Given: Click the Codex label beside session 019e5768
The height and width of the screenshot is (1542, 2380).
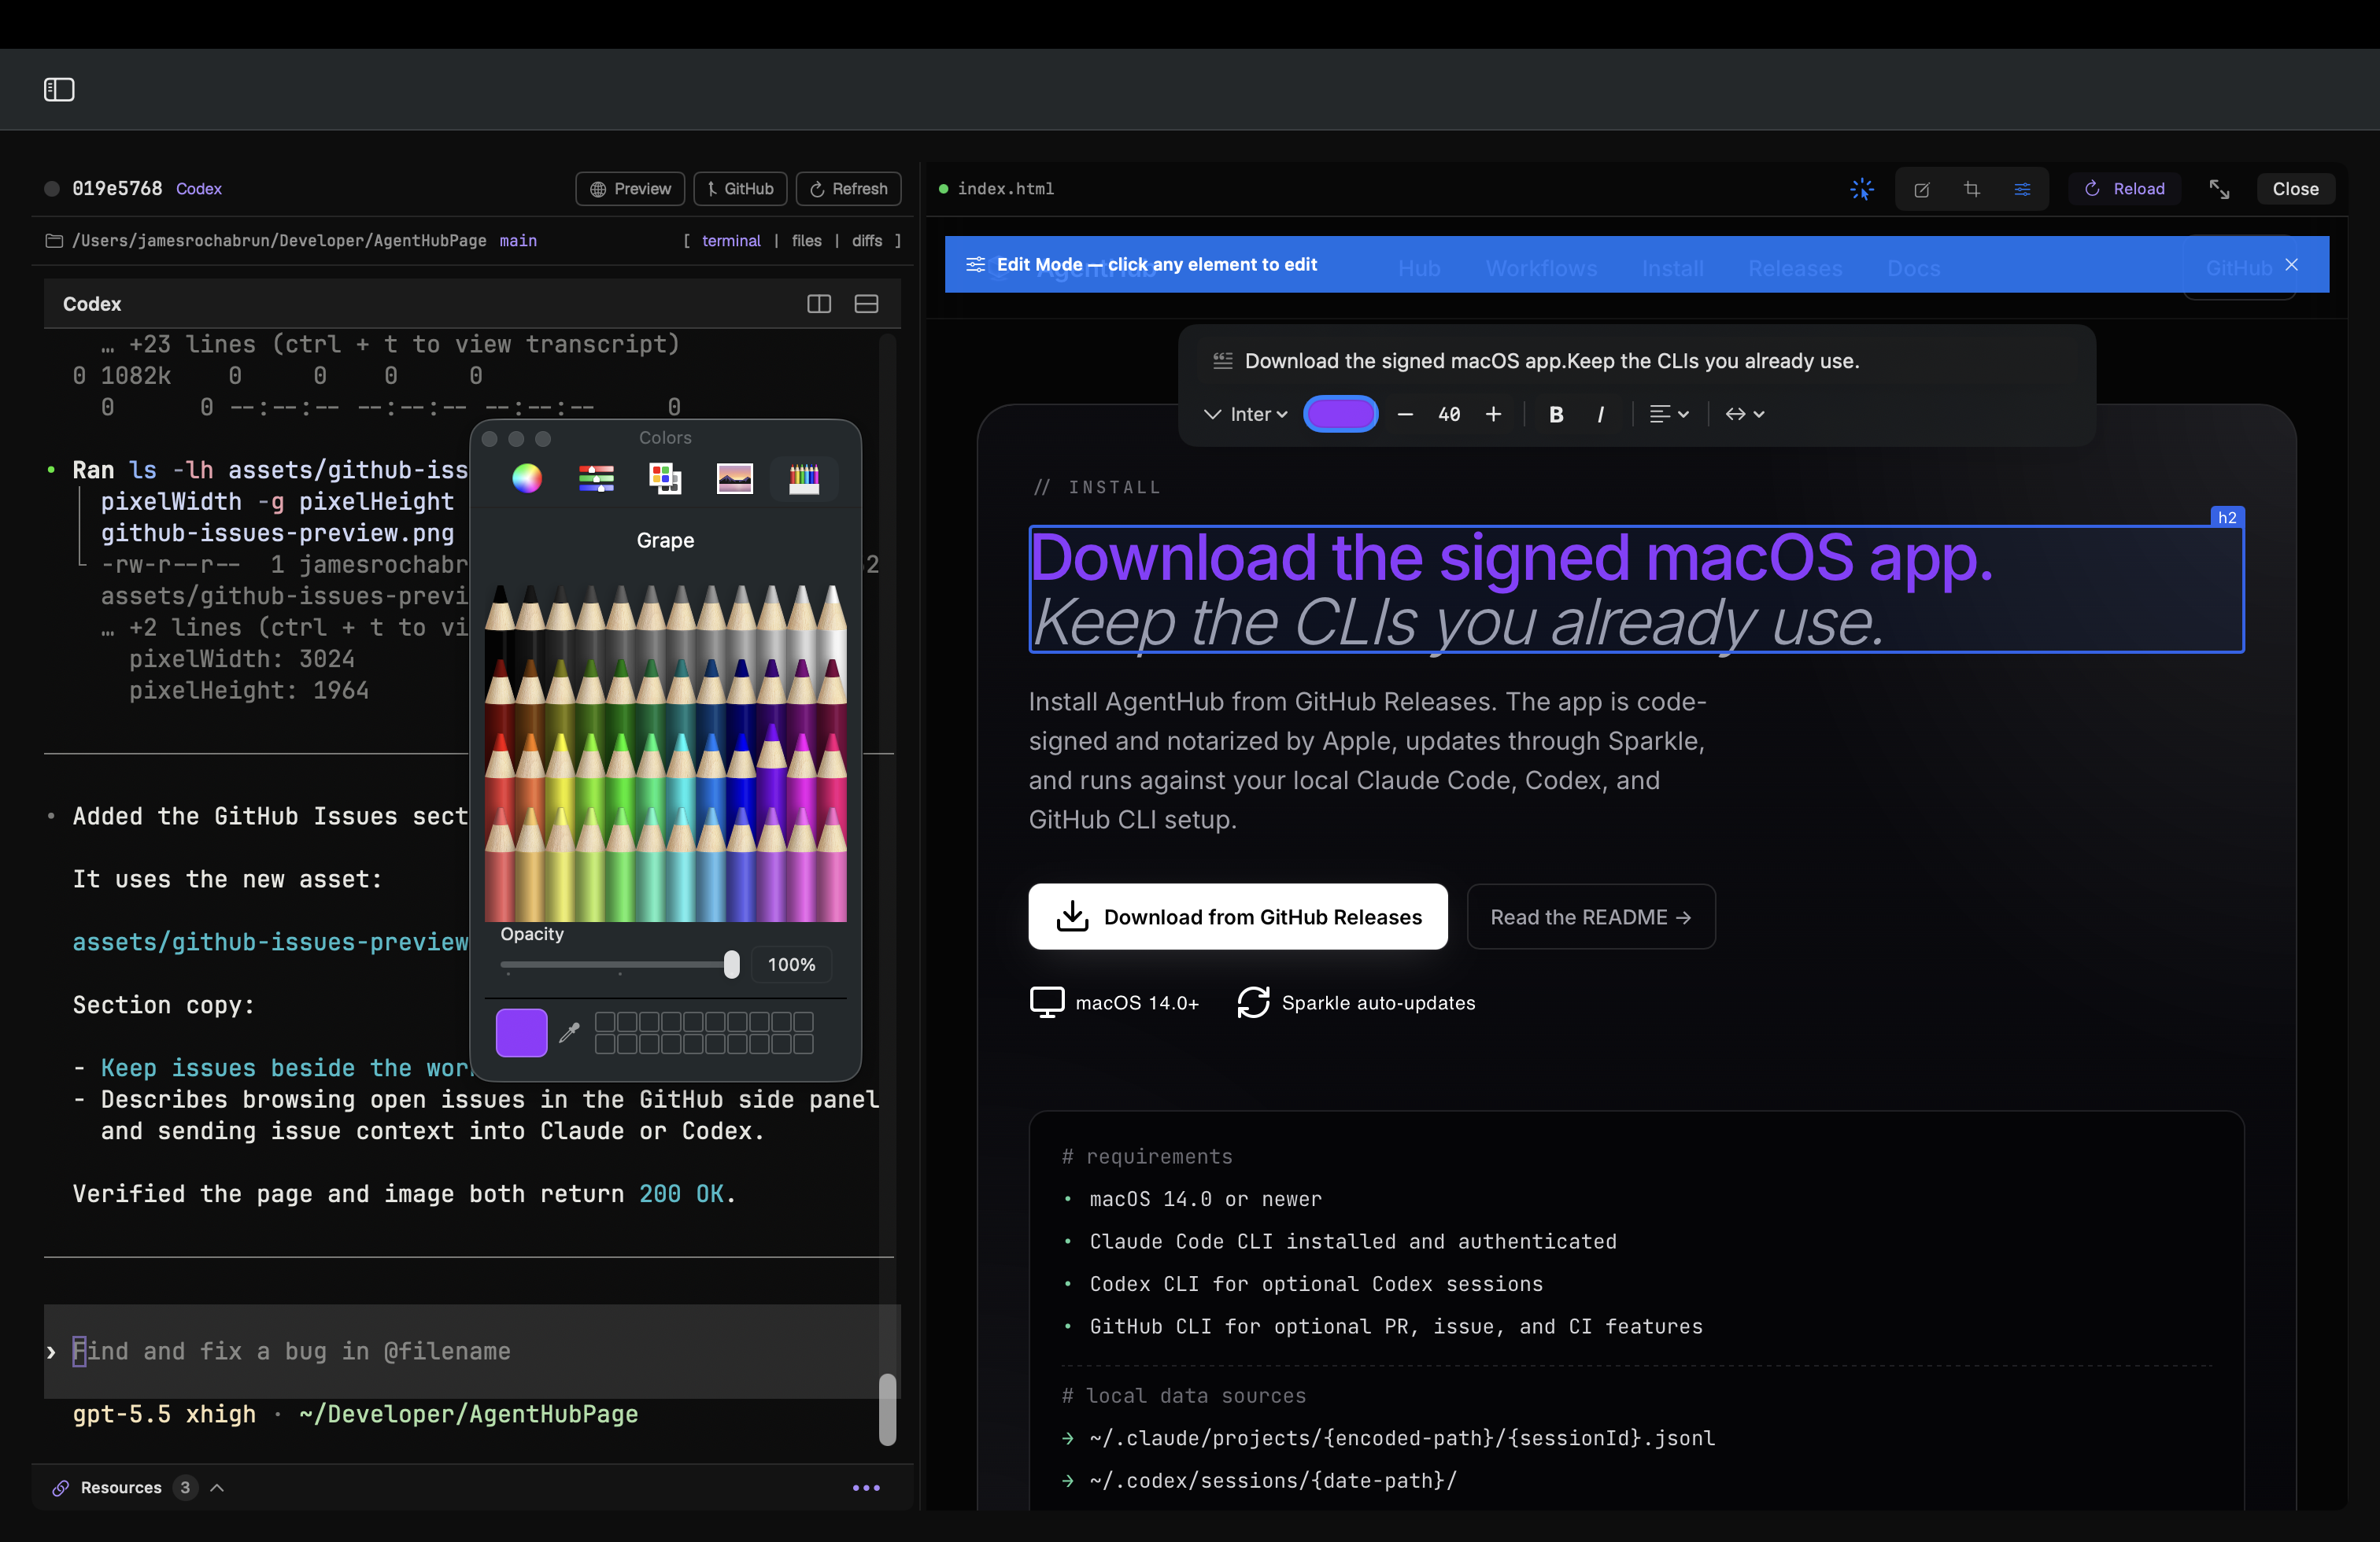Looking at the screenshot, I should point(199,189).
